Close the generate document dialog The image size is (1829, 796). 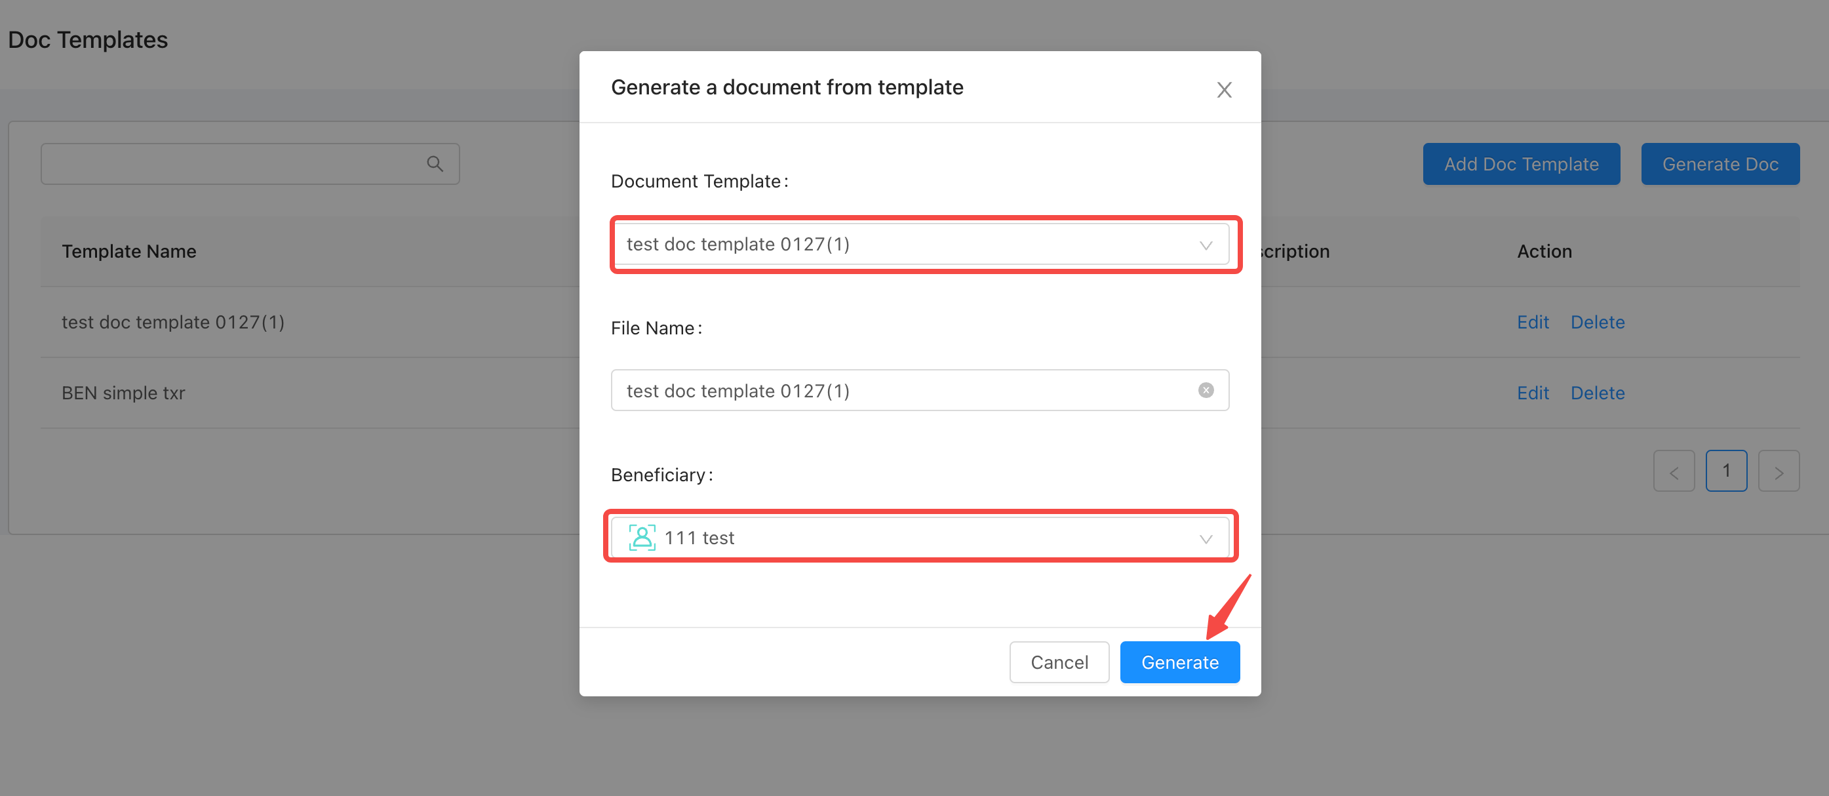click(x=1223, y=90)
